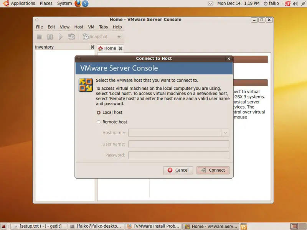Click the power off (stop) toolbar icon
This screenshot has height=230, width=307.
pos(39,37)
